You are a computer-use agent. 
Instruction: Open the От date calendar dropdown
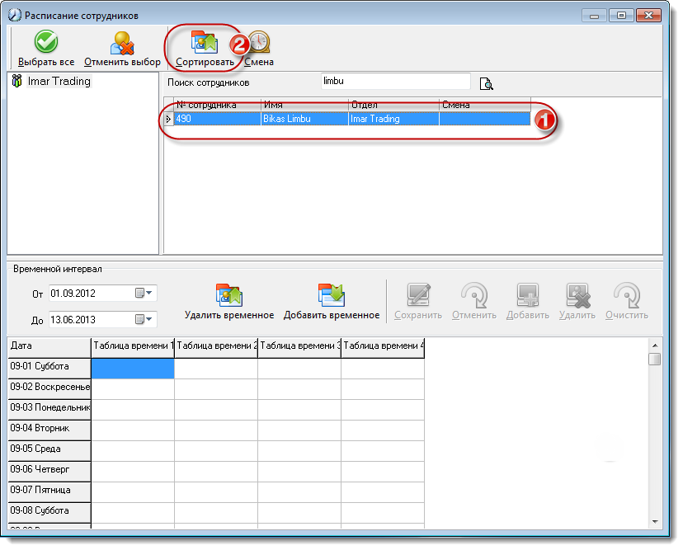click(x=144, y=293)
